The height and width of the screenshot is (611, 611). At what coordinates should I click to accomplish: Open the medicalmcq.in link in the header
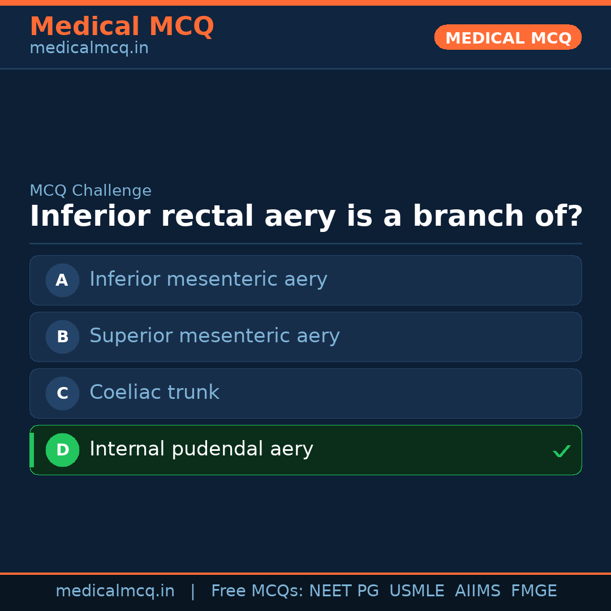point(89,49)
